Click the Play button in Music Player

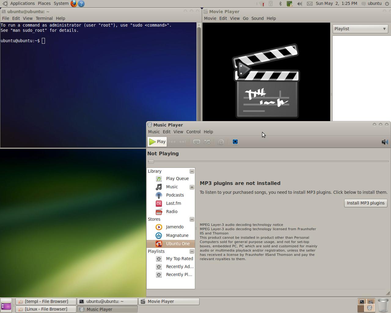[x=157, y=142]
